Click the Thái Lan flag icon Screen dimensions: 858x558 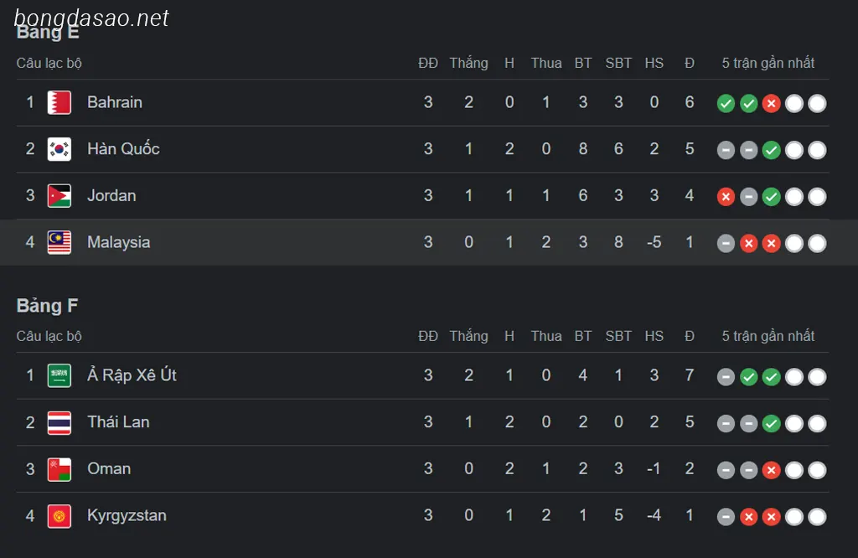click(59, 422)
